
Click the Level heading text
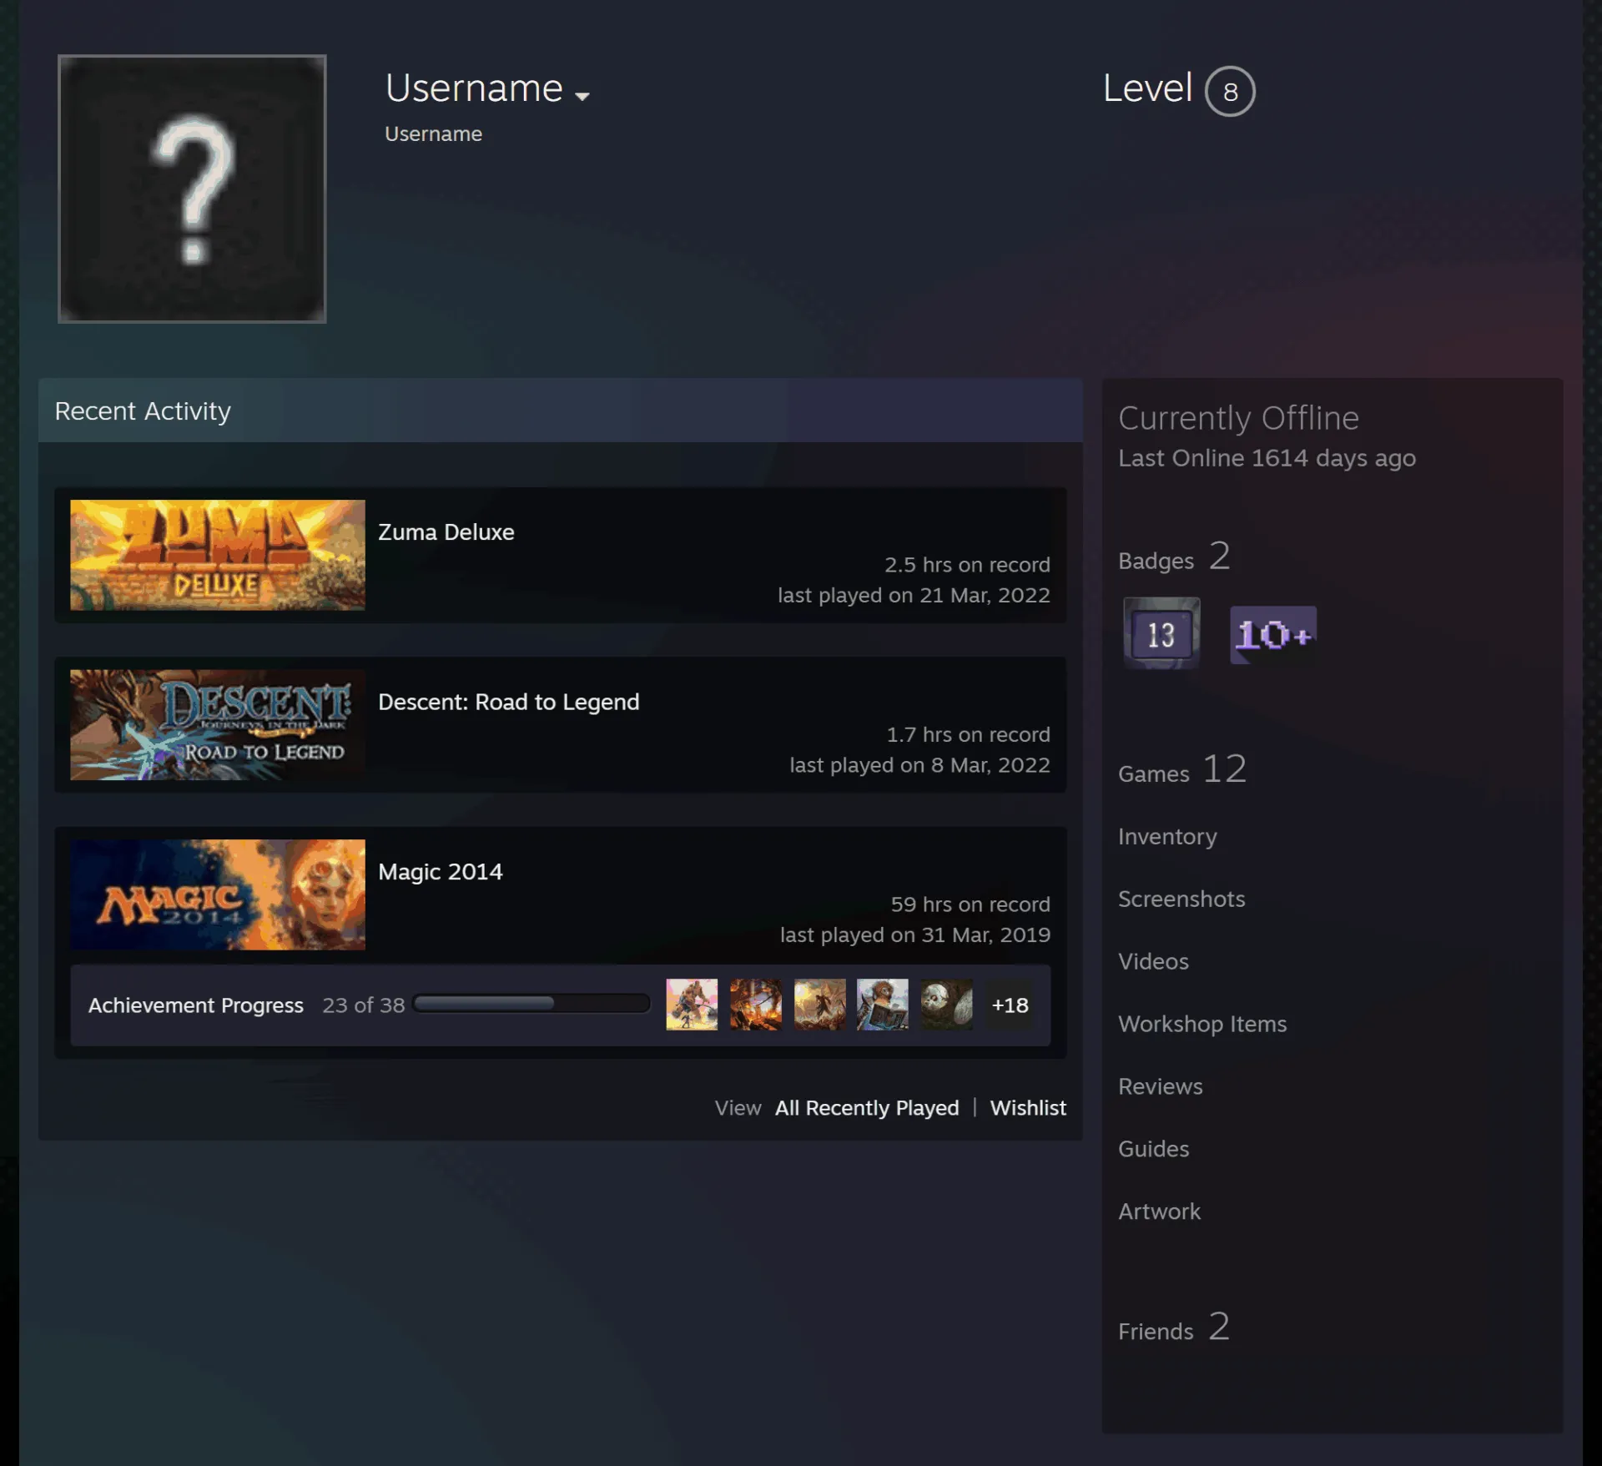[1147, 88]
